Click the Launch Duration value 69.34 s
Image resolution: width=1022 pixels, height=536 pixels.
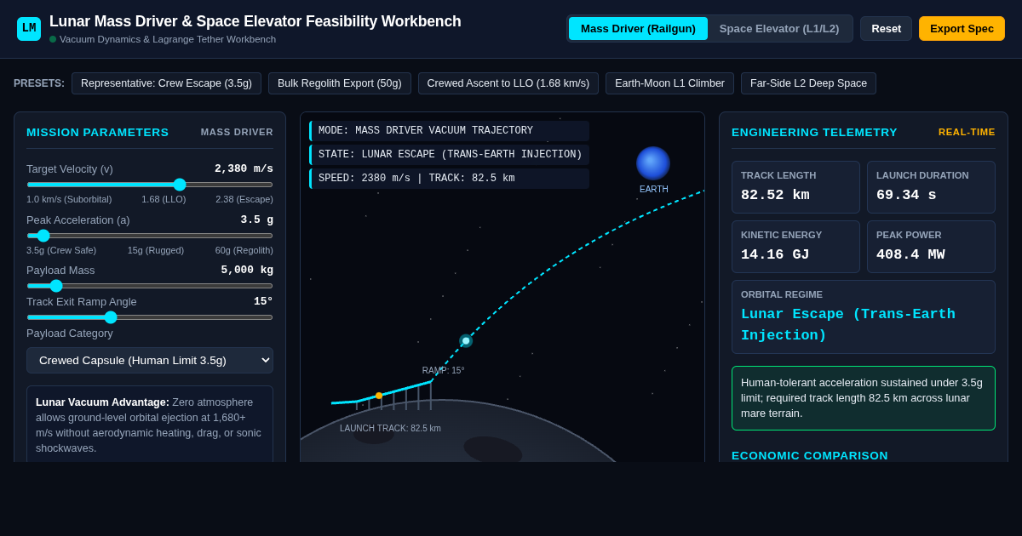click(x=906, y=195)
